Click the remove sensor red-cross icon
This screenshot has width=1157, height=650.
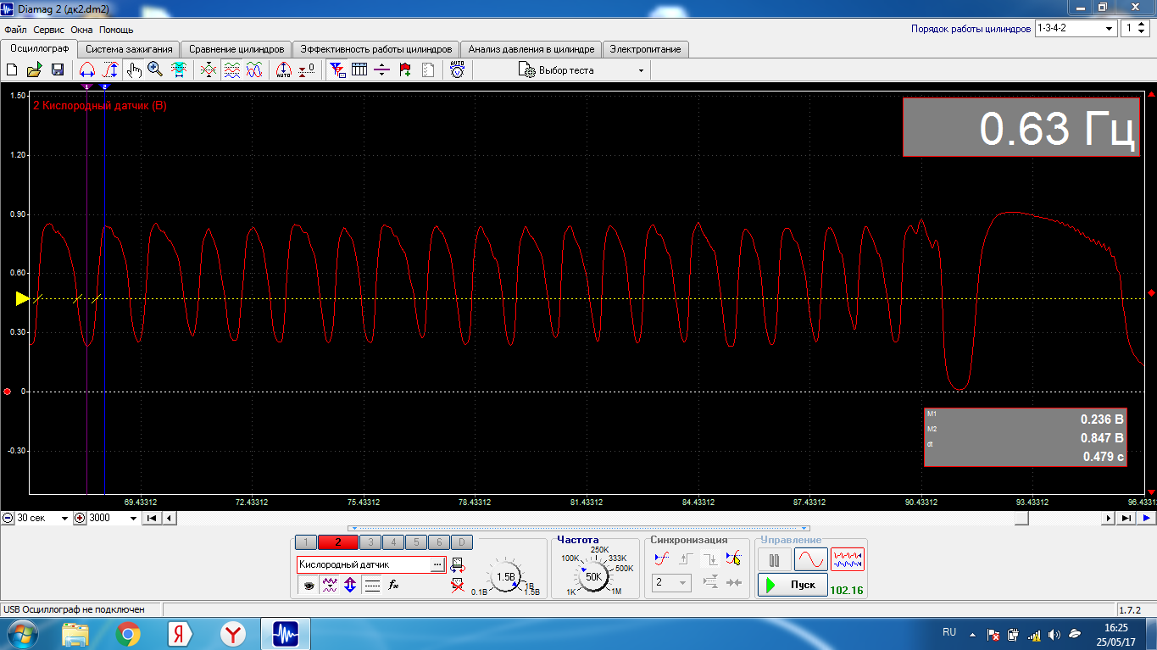(x=459, y=586)
